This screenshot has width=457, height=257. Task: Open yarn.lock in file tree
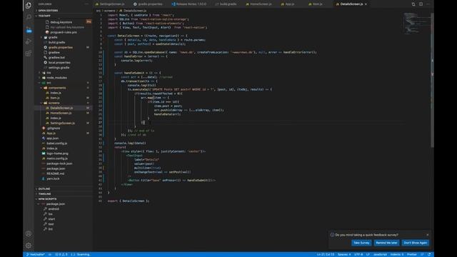[x=53, y=178]
